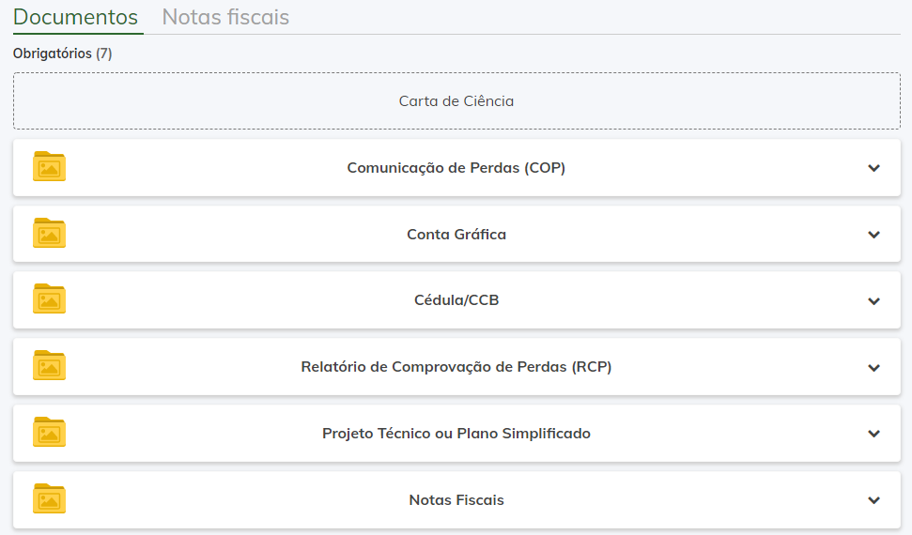Click the Comunicação de Perdas folder icon
The image size is (912, 535).
(49, 167)
